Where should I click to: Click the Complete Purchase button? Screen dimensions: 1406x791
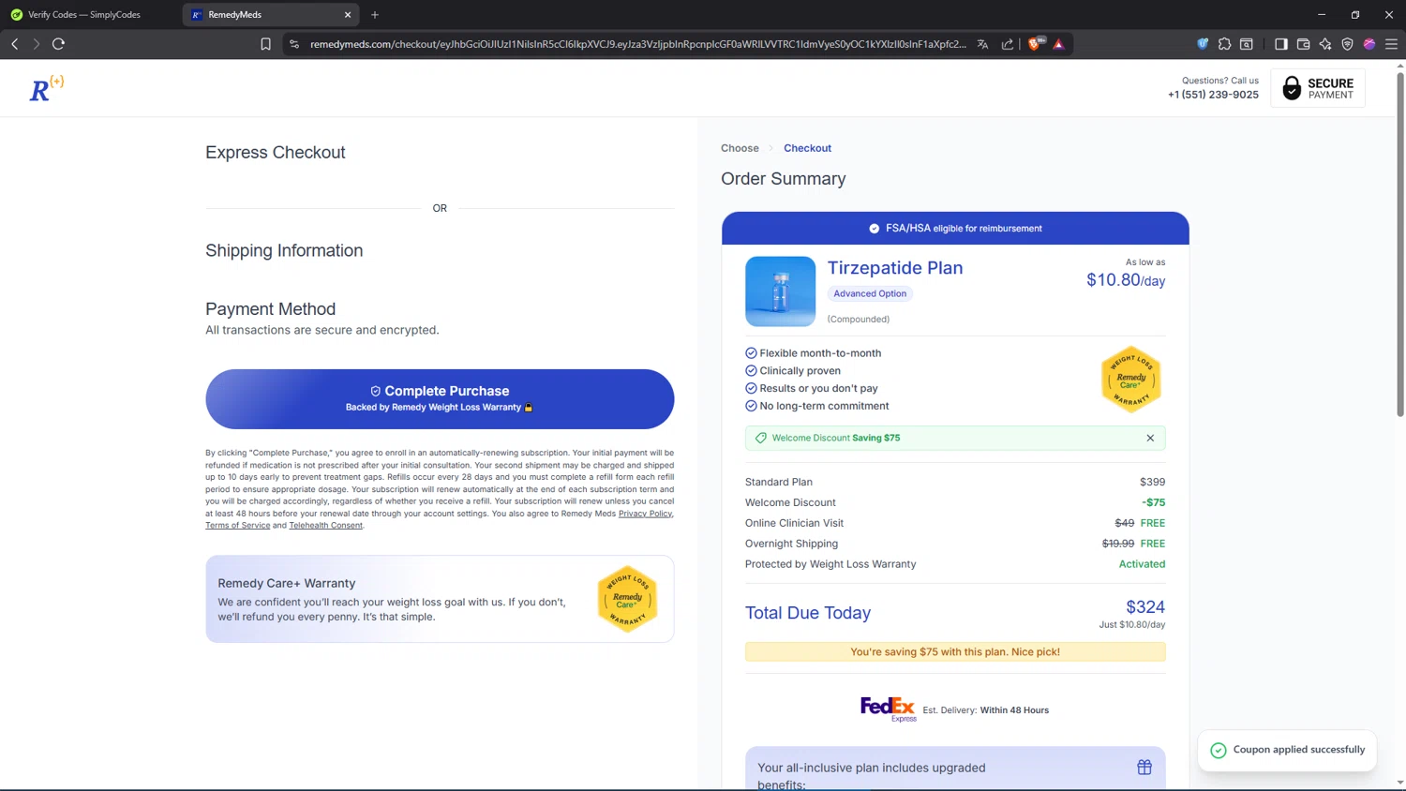point(440,399)
